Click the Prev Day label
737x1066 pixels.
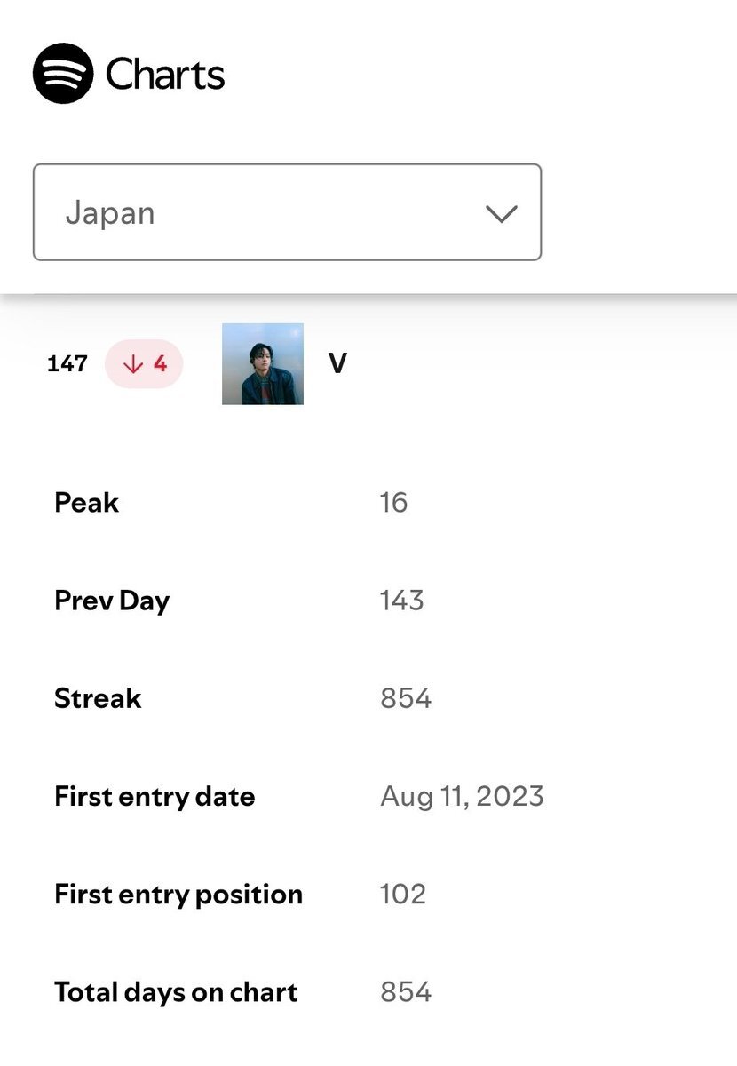pyautogui.click(x=112, y=601)
